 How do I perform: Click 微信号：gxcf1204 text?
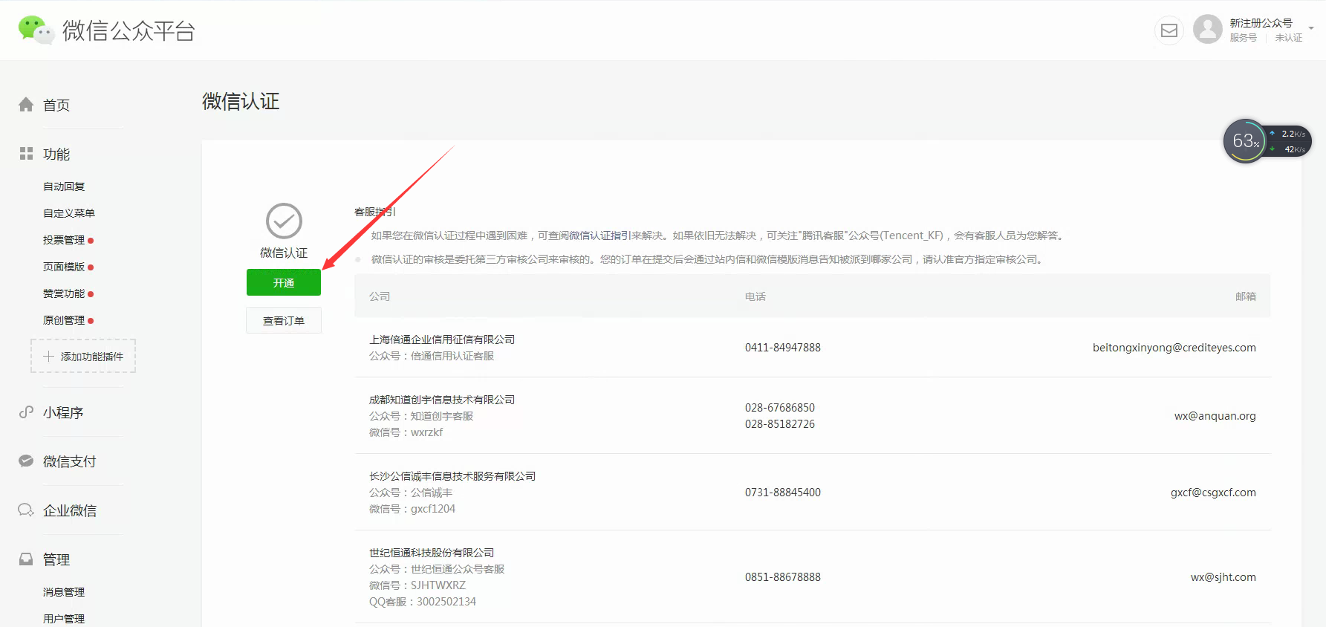(412, 509)
